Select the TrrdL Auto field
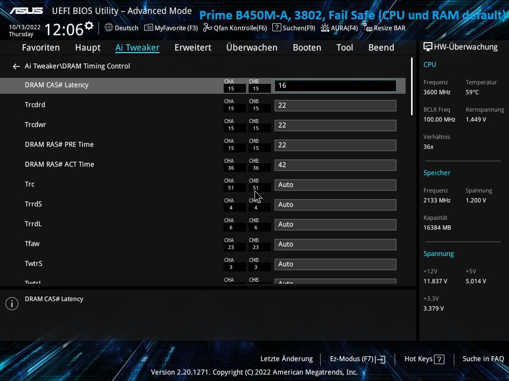The image size is (509, 381). point(336,225)
